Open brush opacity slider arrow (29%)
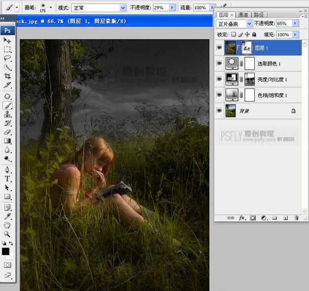The height and width of the screenshot is (291, 309). (172, 8)
